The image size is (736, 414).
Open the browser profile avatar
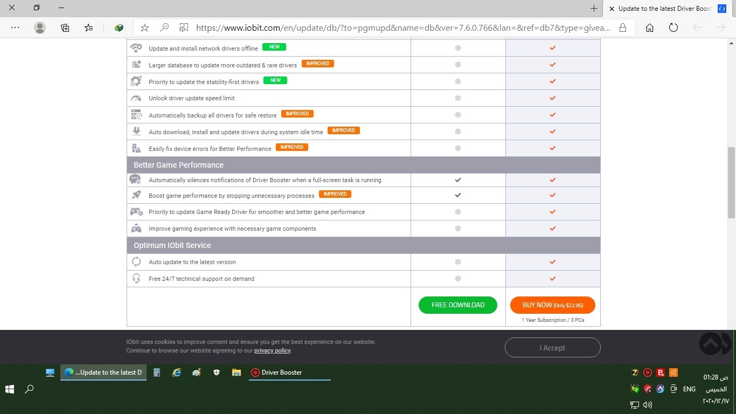click(40, 27)
